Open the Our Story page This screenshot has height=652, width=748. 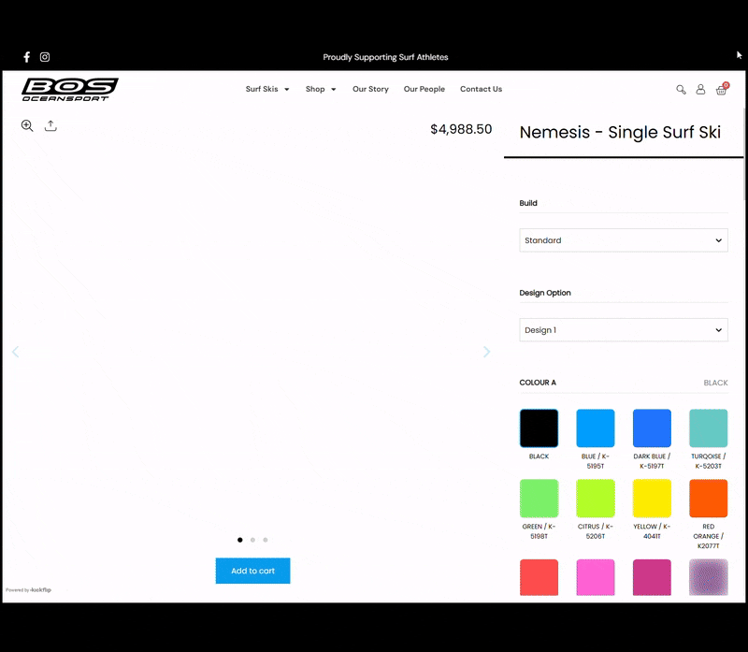[x=370, y=89]
